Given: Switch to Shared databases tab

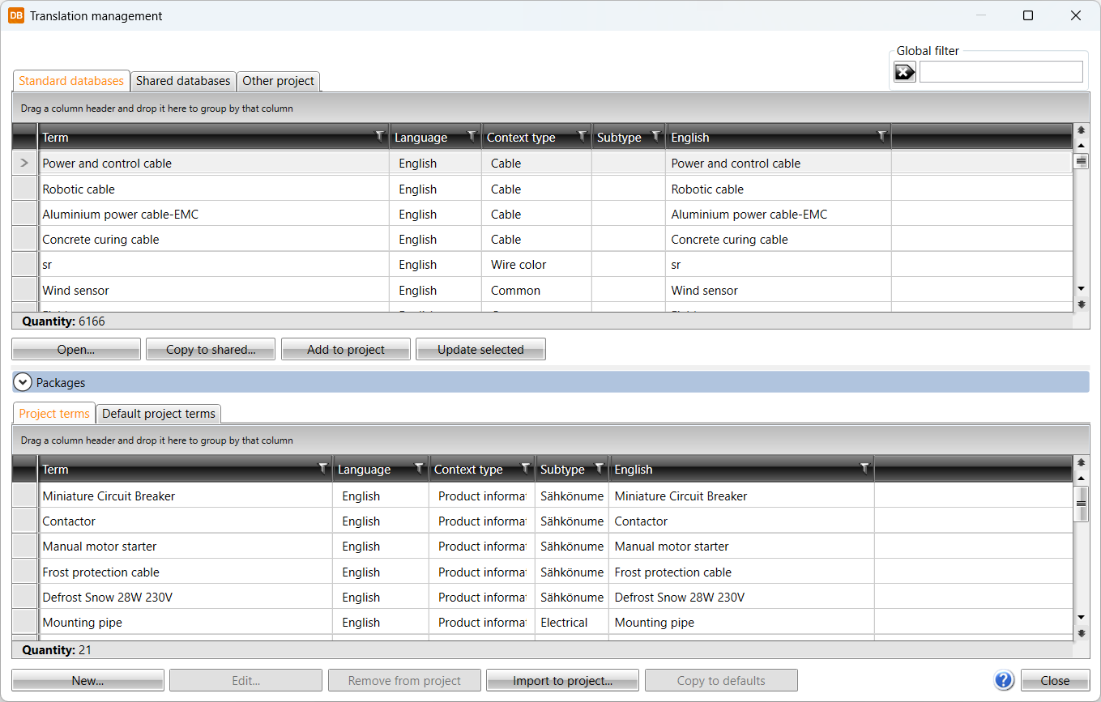Looking at the screenshot, I should (183, 81).
